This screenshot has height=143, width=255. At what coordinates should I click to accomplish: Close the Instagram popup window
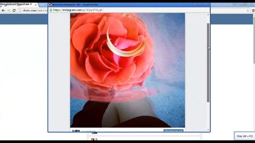coord(206,4)
